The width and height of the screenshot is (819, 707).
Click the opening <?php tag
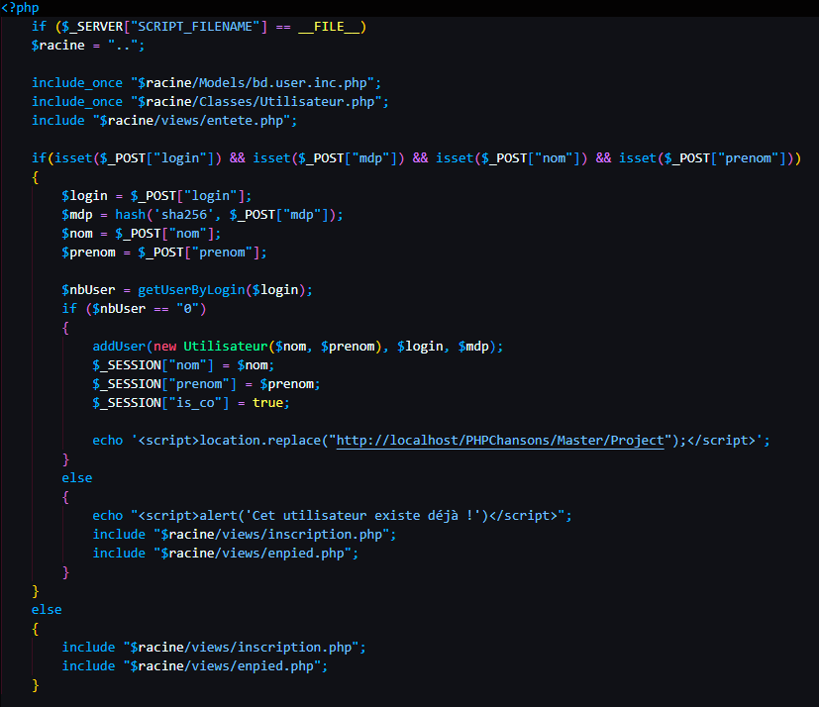(21, 8)
